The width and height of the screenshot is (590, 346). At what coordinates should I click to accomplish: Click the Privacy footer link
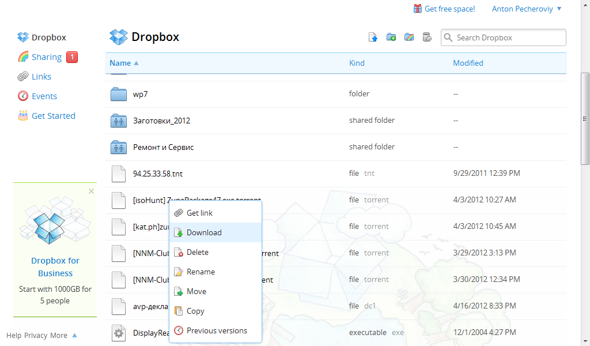tap(36, 336)
